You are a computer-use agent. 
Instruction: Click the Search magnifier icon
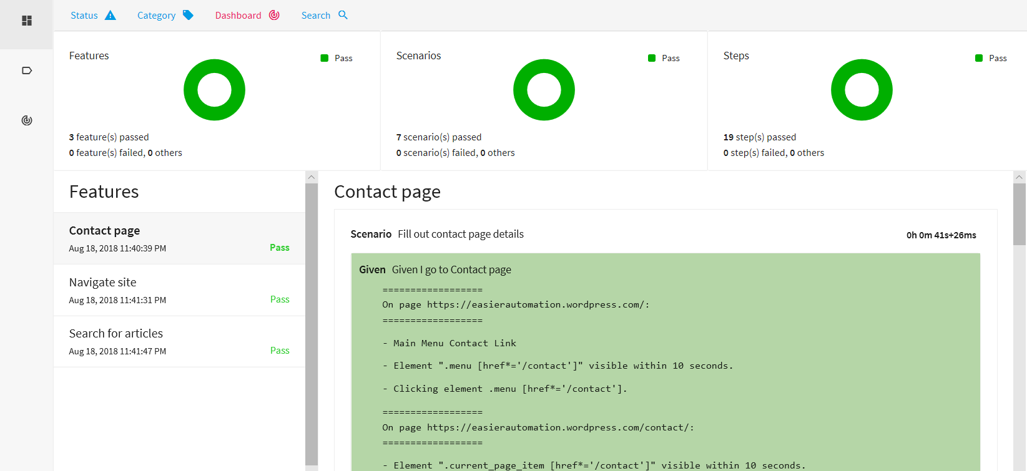343,15
